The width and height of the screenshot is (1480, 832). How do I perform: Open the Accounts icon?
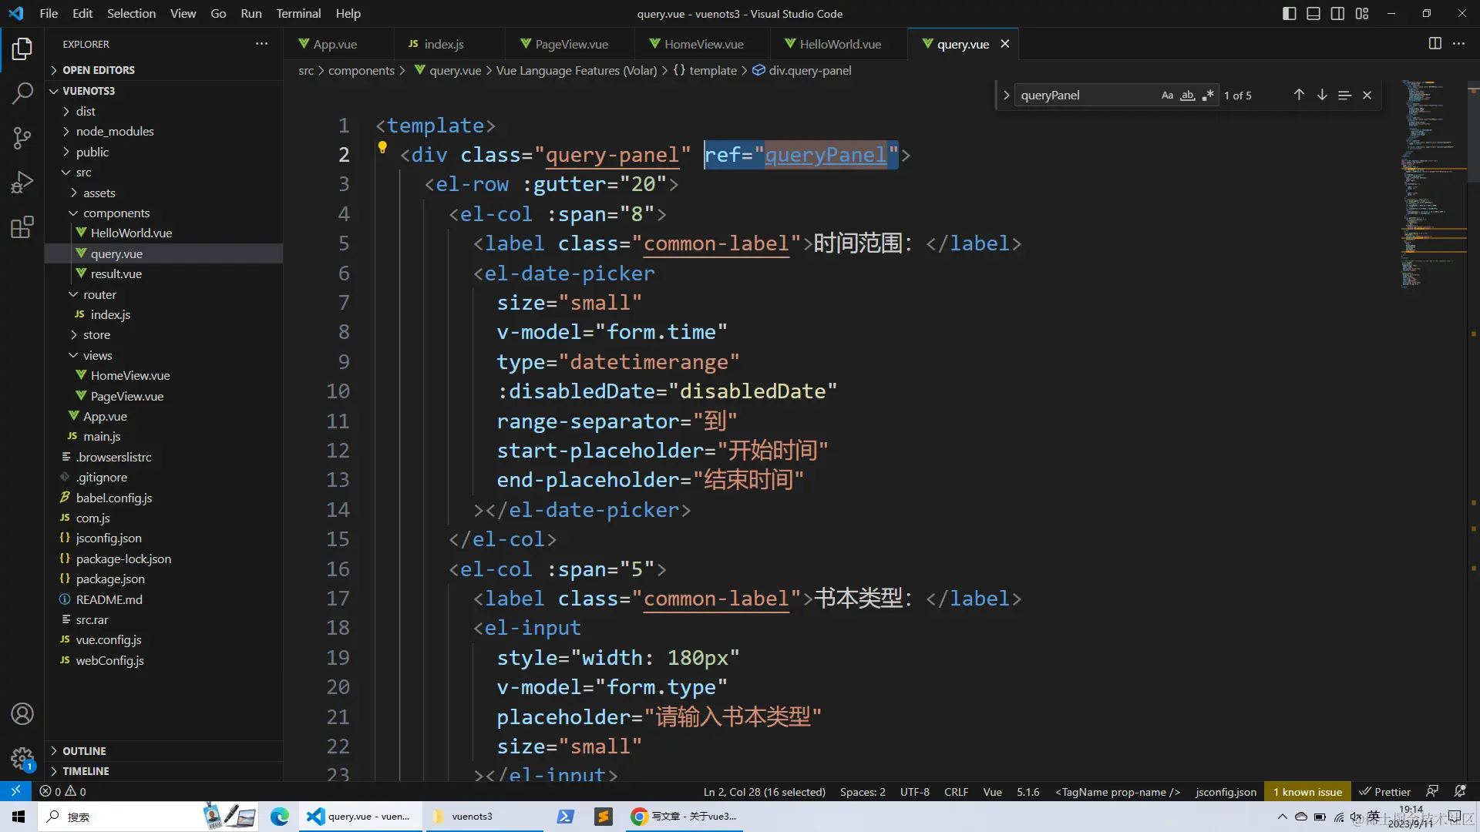click(22, 713)
